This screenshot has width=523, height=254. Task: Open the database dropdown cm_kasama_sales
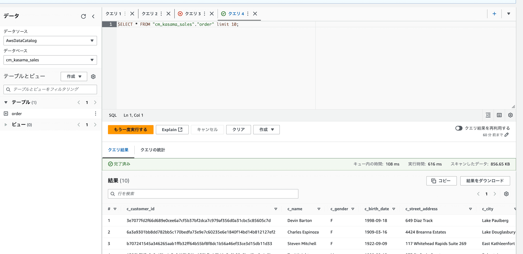(x=50, y=60)
